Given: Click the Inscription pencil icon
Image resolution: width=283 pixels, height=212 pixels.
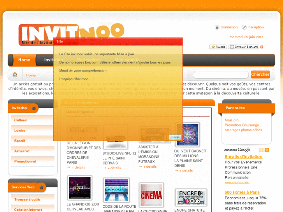Looking at the screenshot, I should 244,27.
